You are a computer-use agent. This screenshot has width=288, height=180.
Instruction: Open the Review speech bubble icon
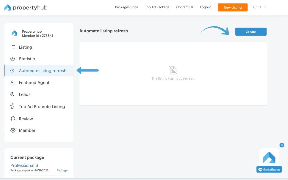pos(12,118)
